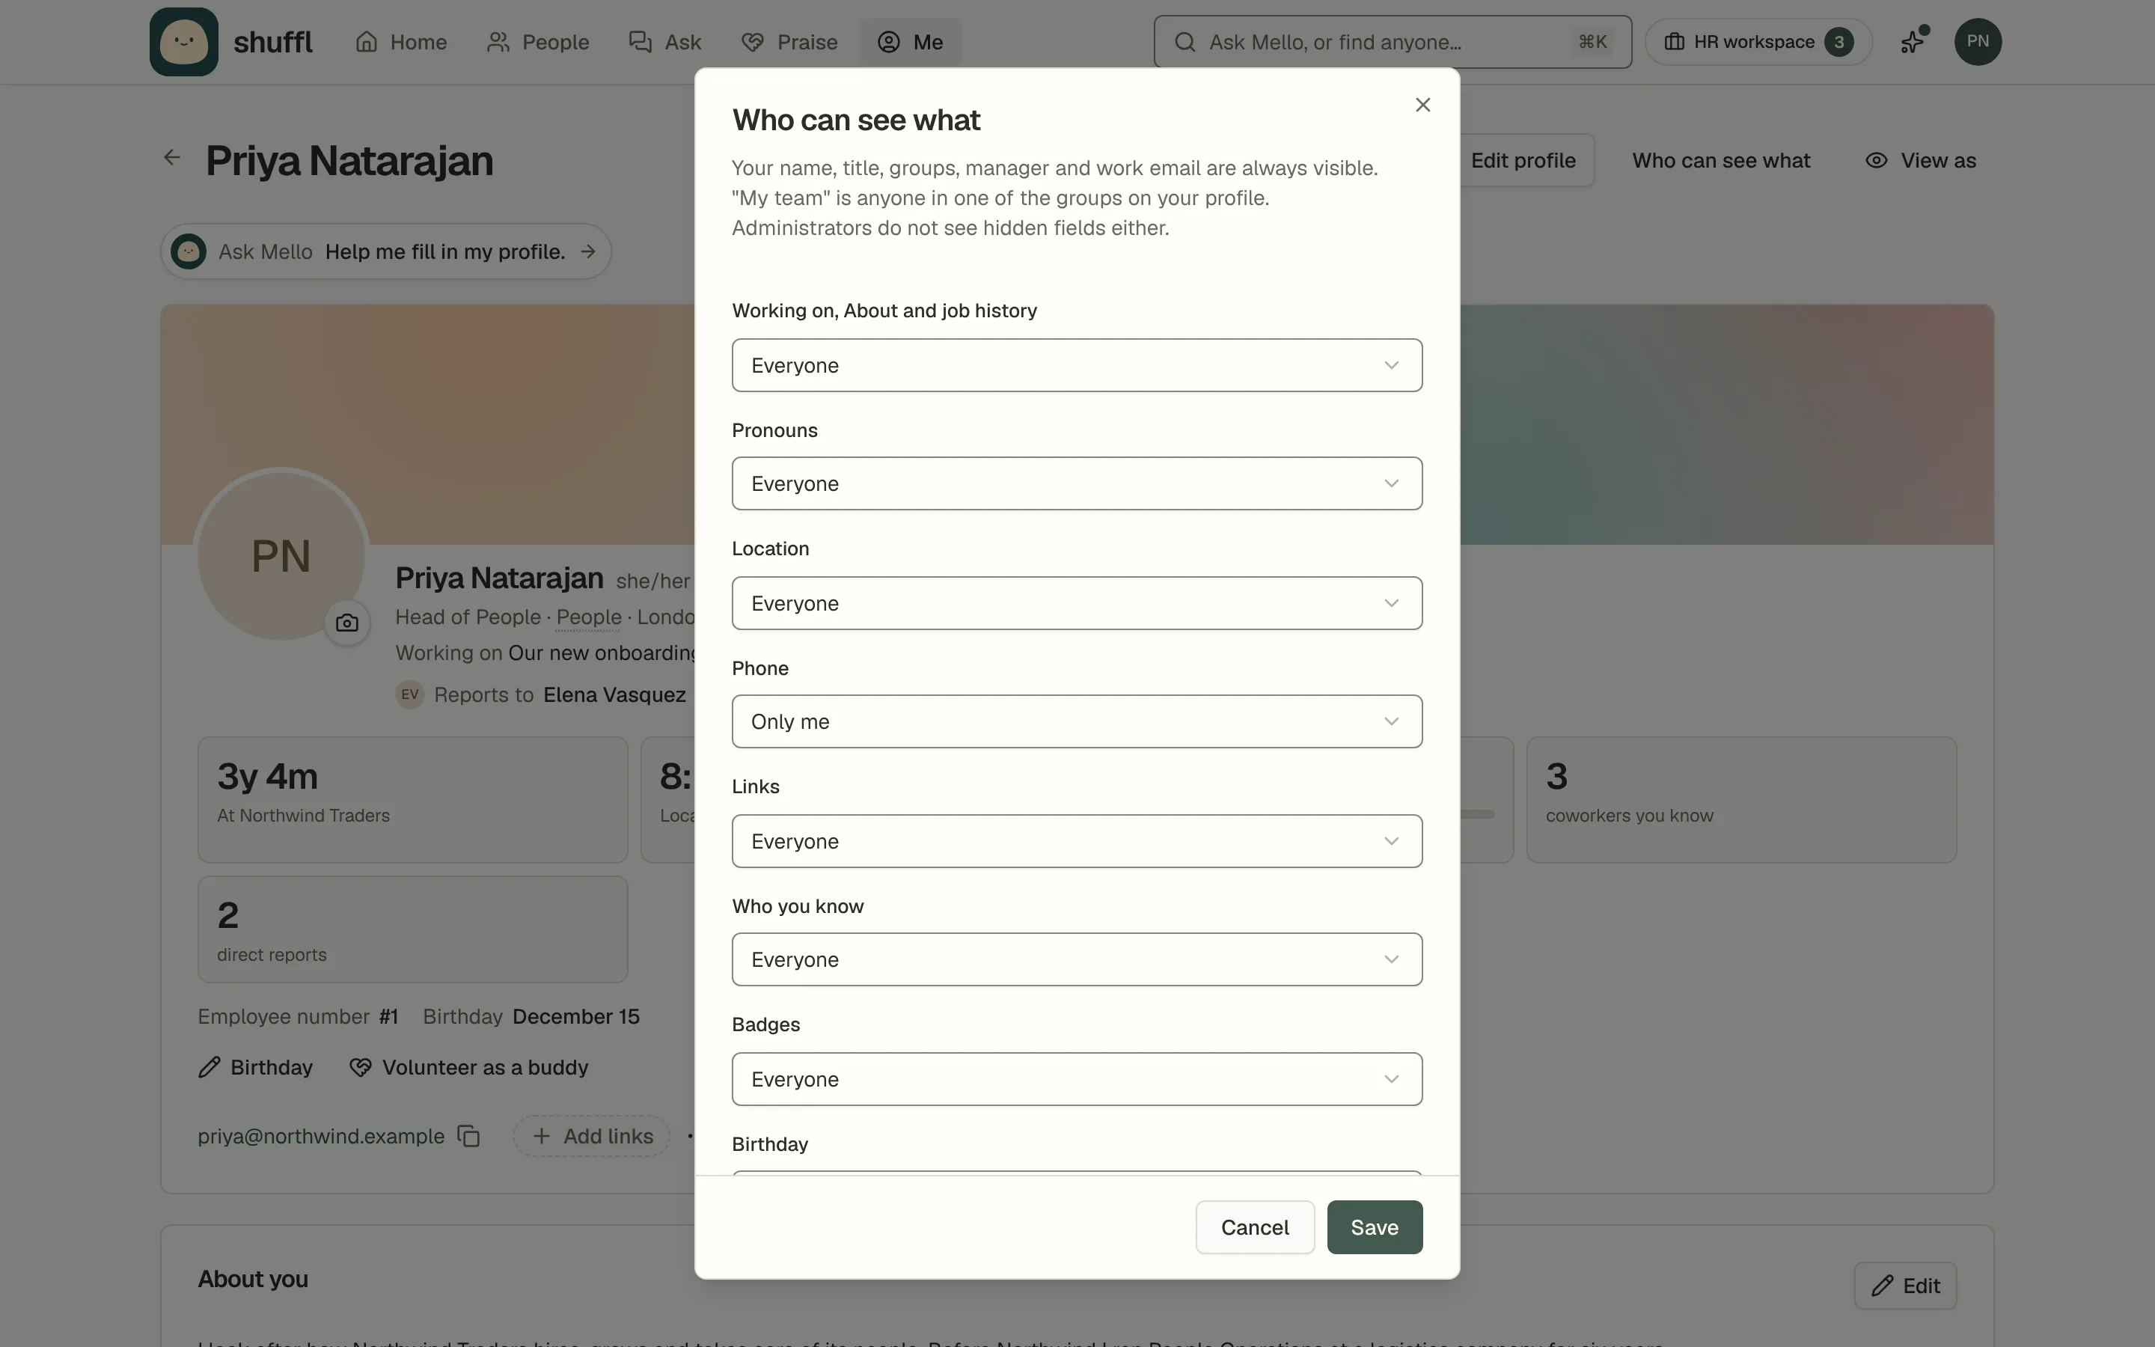The width and height of the screenshot is (2155, 1347).
Task: Click the EV avatar next to Reports to
Action: click(409, 694)
